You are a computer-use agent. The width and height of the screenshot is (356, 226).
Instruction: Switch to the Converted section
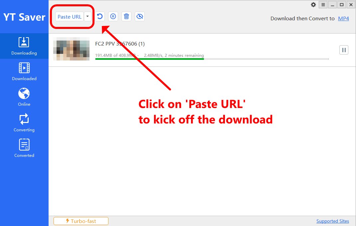tap(24, 149)
